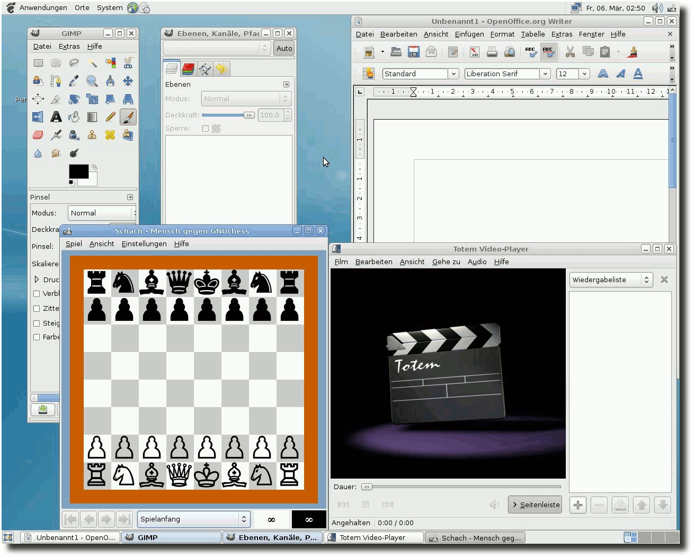
Task: Select the Blend gradient tool in GIMP
Action: 92,117
